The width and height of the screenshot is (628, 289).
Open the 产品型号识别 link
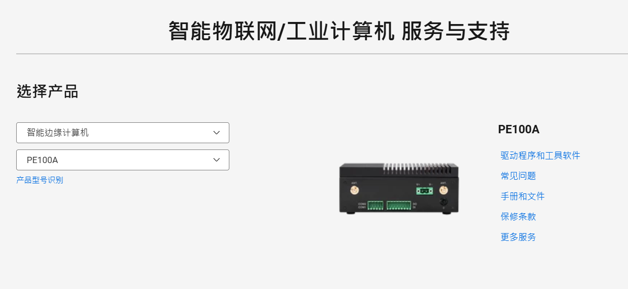(x=40, y=180)
